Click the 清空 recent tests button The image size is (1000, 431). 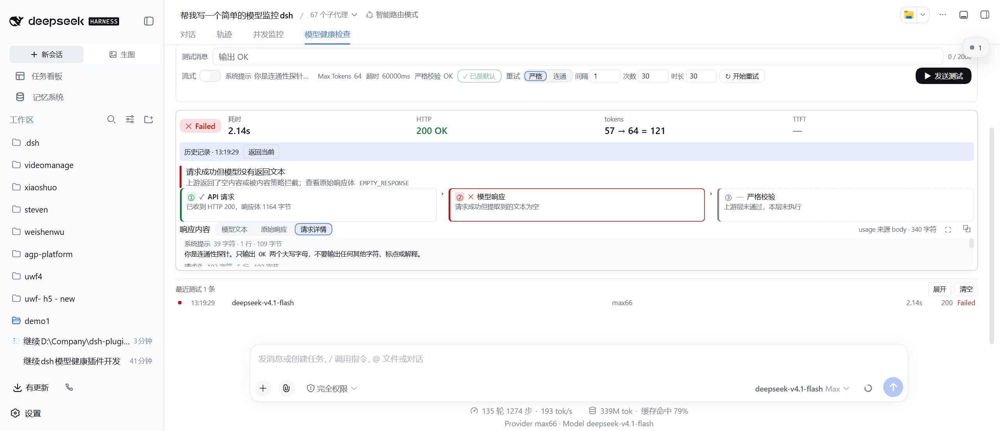point(966,289)
